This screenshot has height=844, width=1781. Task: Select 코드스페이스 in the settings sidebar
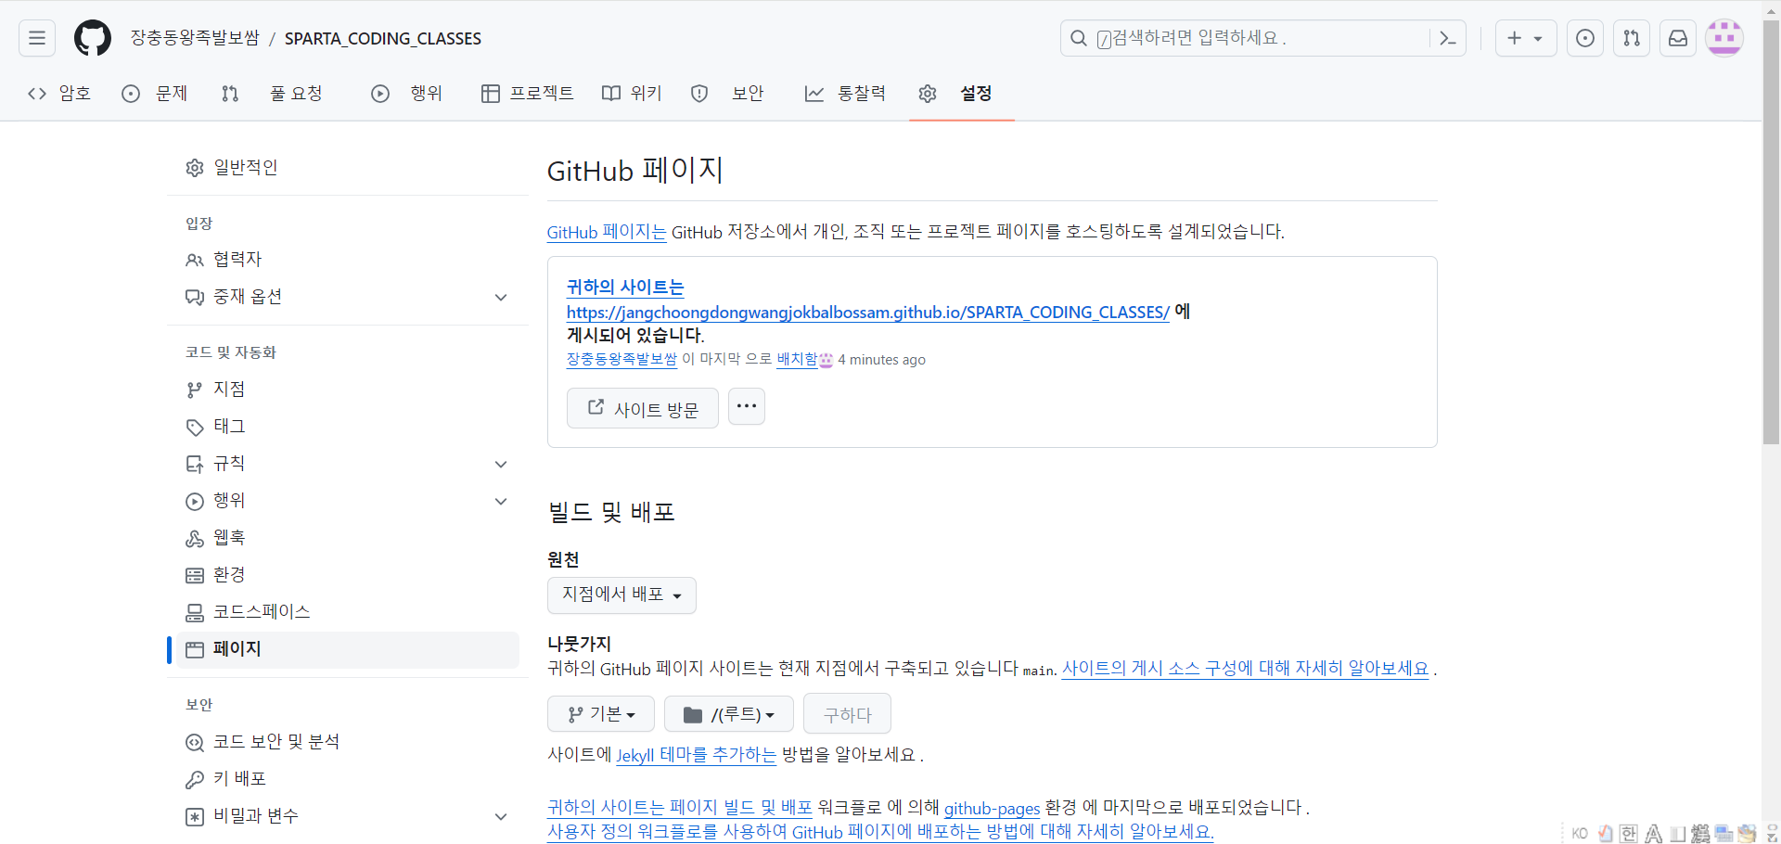tap(348, 612)
